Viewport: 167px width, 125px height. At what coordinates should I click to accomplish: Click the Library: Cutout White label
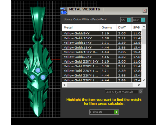pos(85,19)
